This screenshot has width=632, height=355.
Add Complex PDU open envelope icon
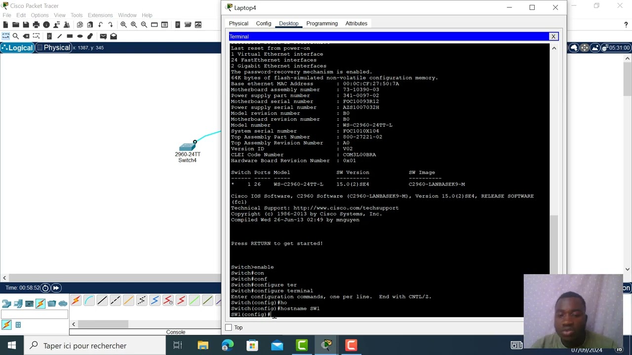[x=114, y=36]
